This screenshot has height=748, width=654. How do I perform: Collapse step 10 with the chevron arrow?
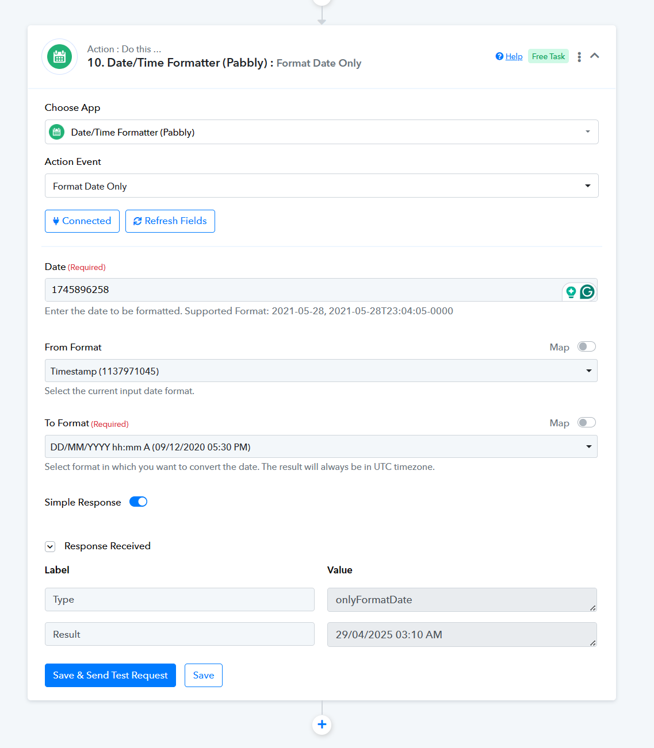pyautogui.click(x=595, y=56)
